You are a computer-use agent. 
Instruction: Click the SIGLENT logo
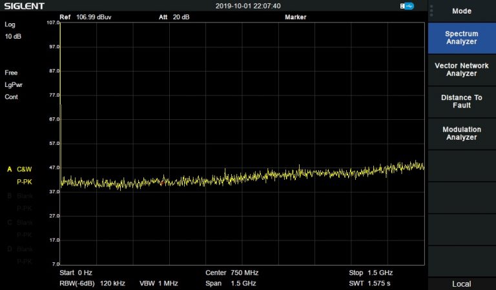[x=23, y=6]
